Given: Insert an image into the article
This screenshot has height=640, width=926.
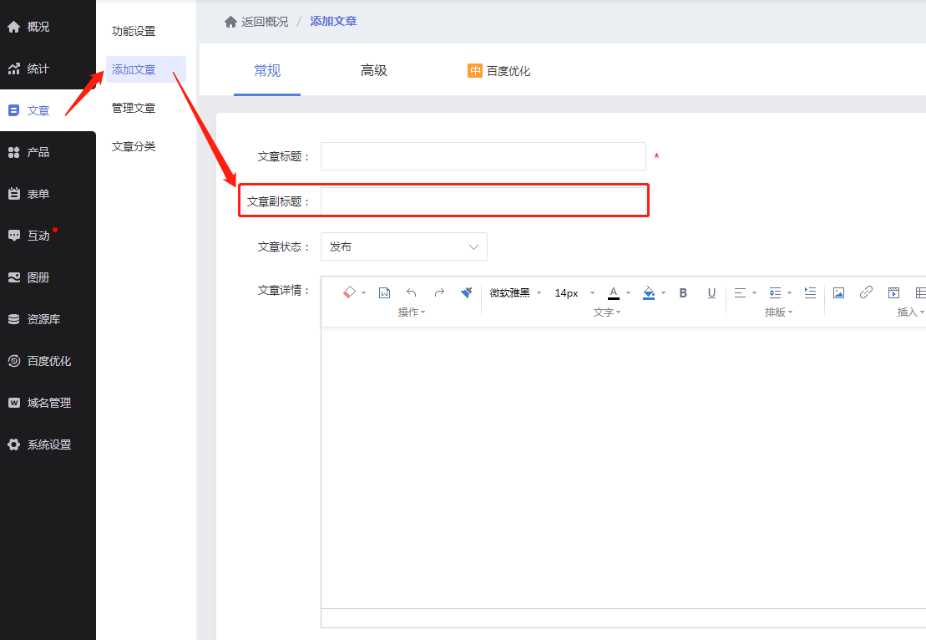Looking at the screenshot, I should click(x=838, y=292).
